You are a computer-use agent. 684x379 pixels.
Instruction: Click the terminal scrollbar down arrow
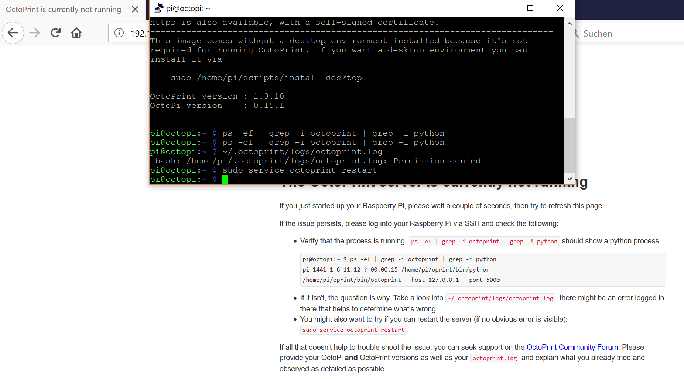click(x=570, y=179)
